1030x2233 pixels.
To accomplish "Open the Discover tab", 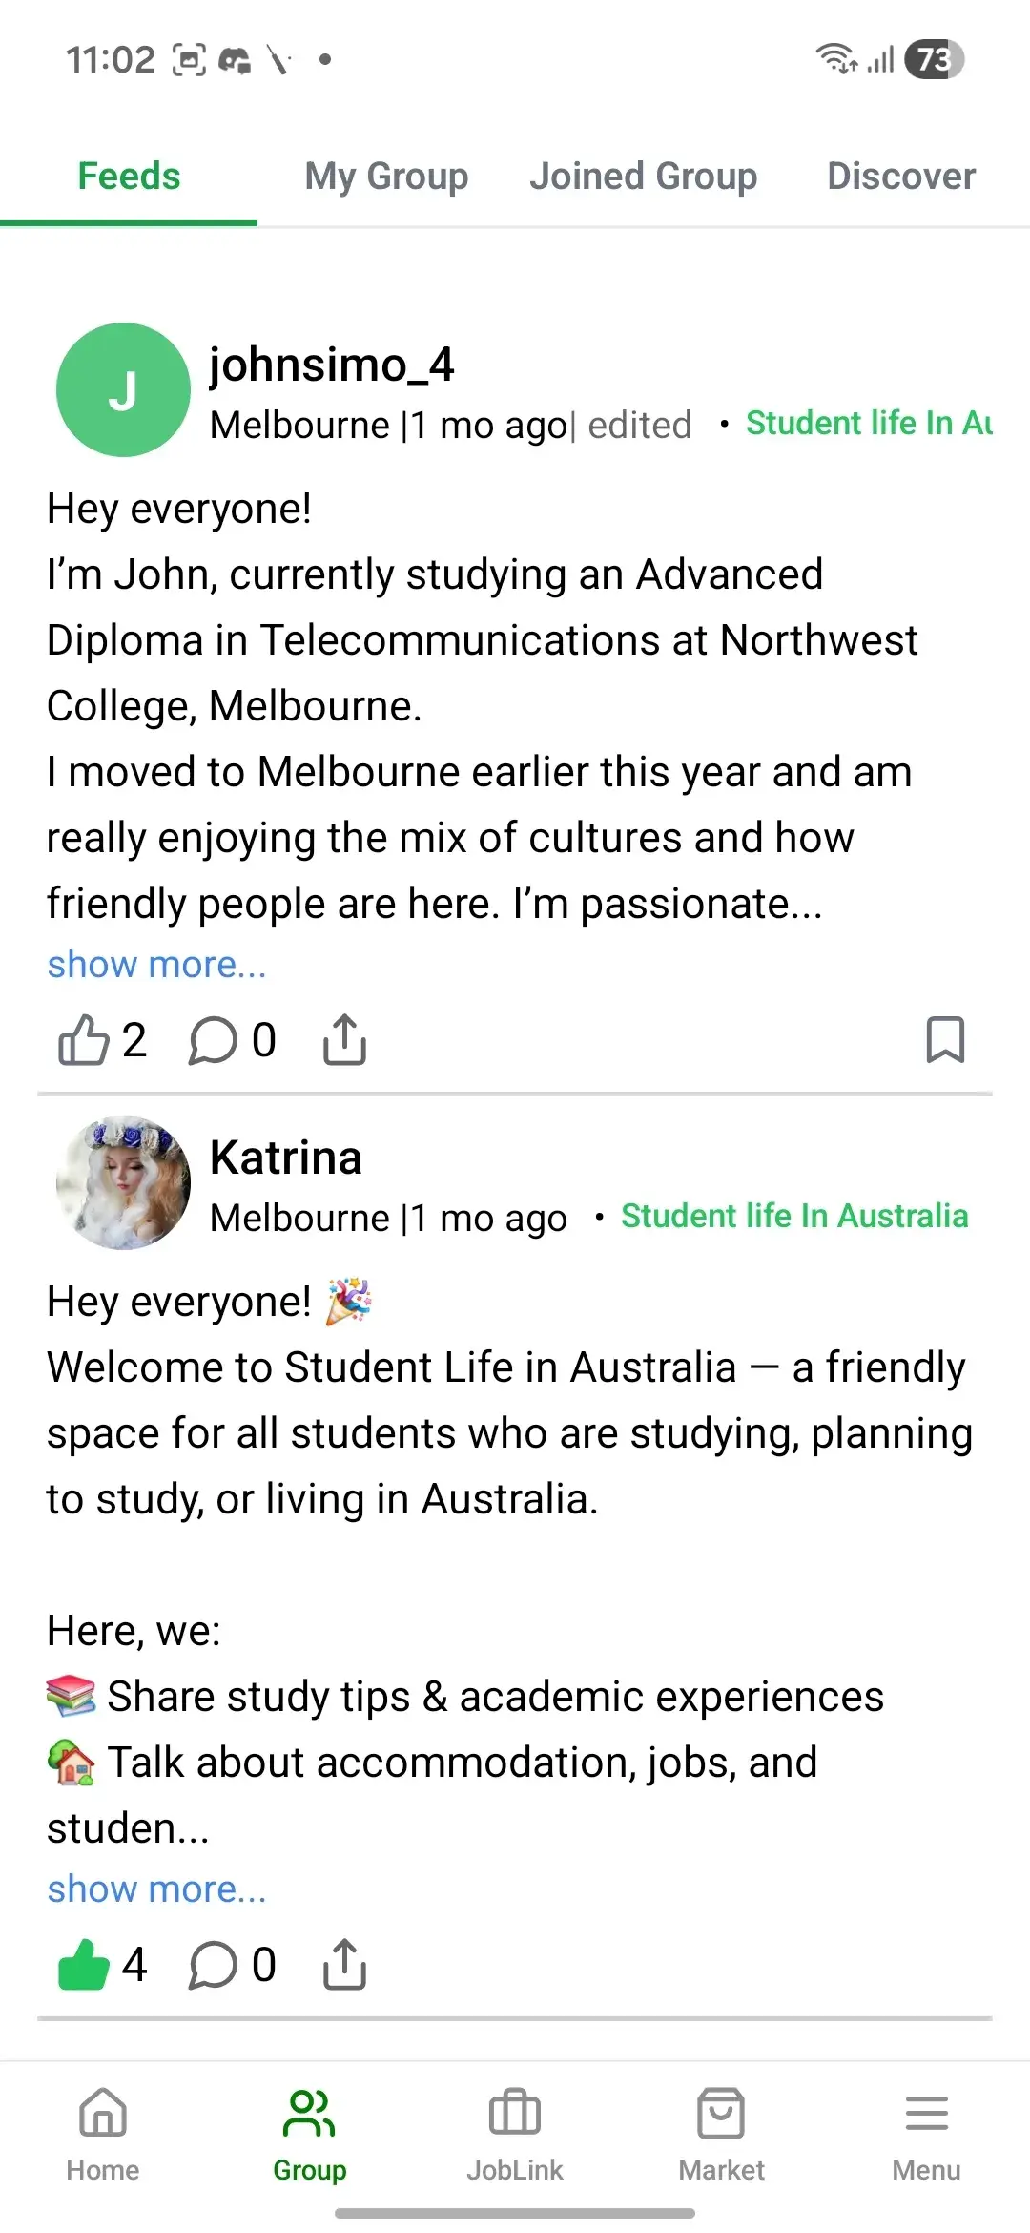I will pos(901,177).
